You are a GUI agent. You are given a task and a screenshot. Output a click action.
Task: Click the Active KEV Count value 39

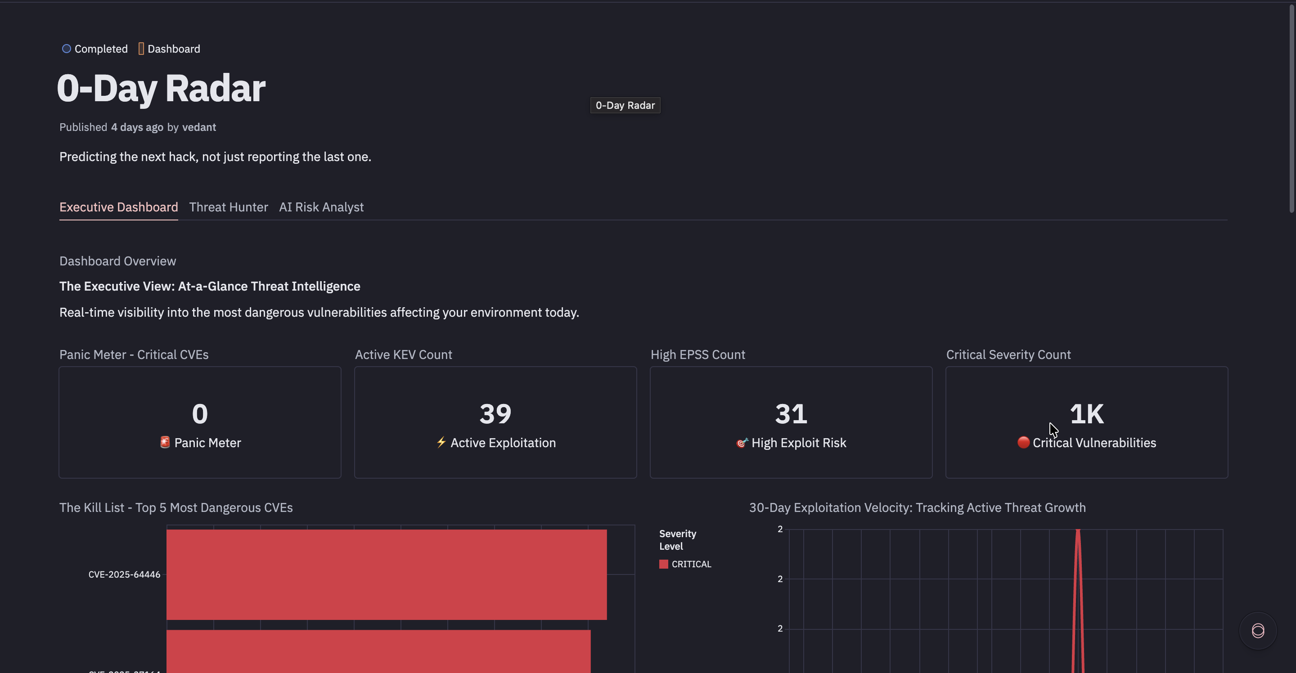click(x=495, y=414)
